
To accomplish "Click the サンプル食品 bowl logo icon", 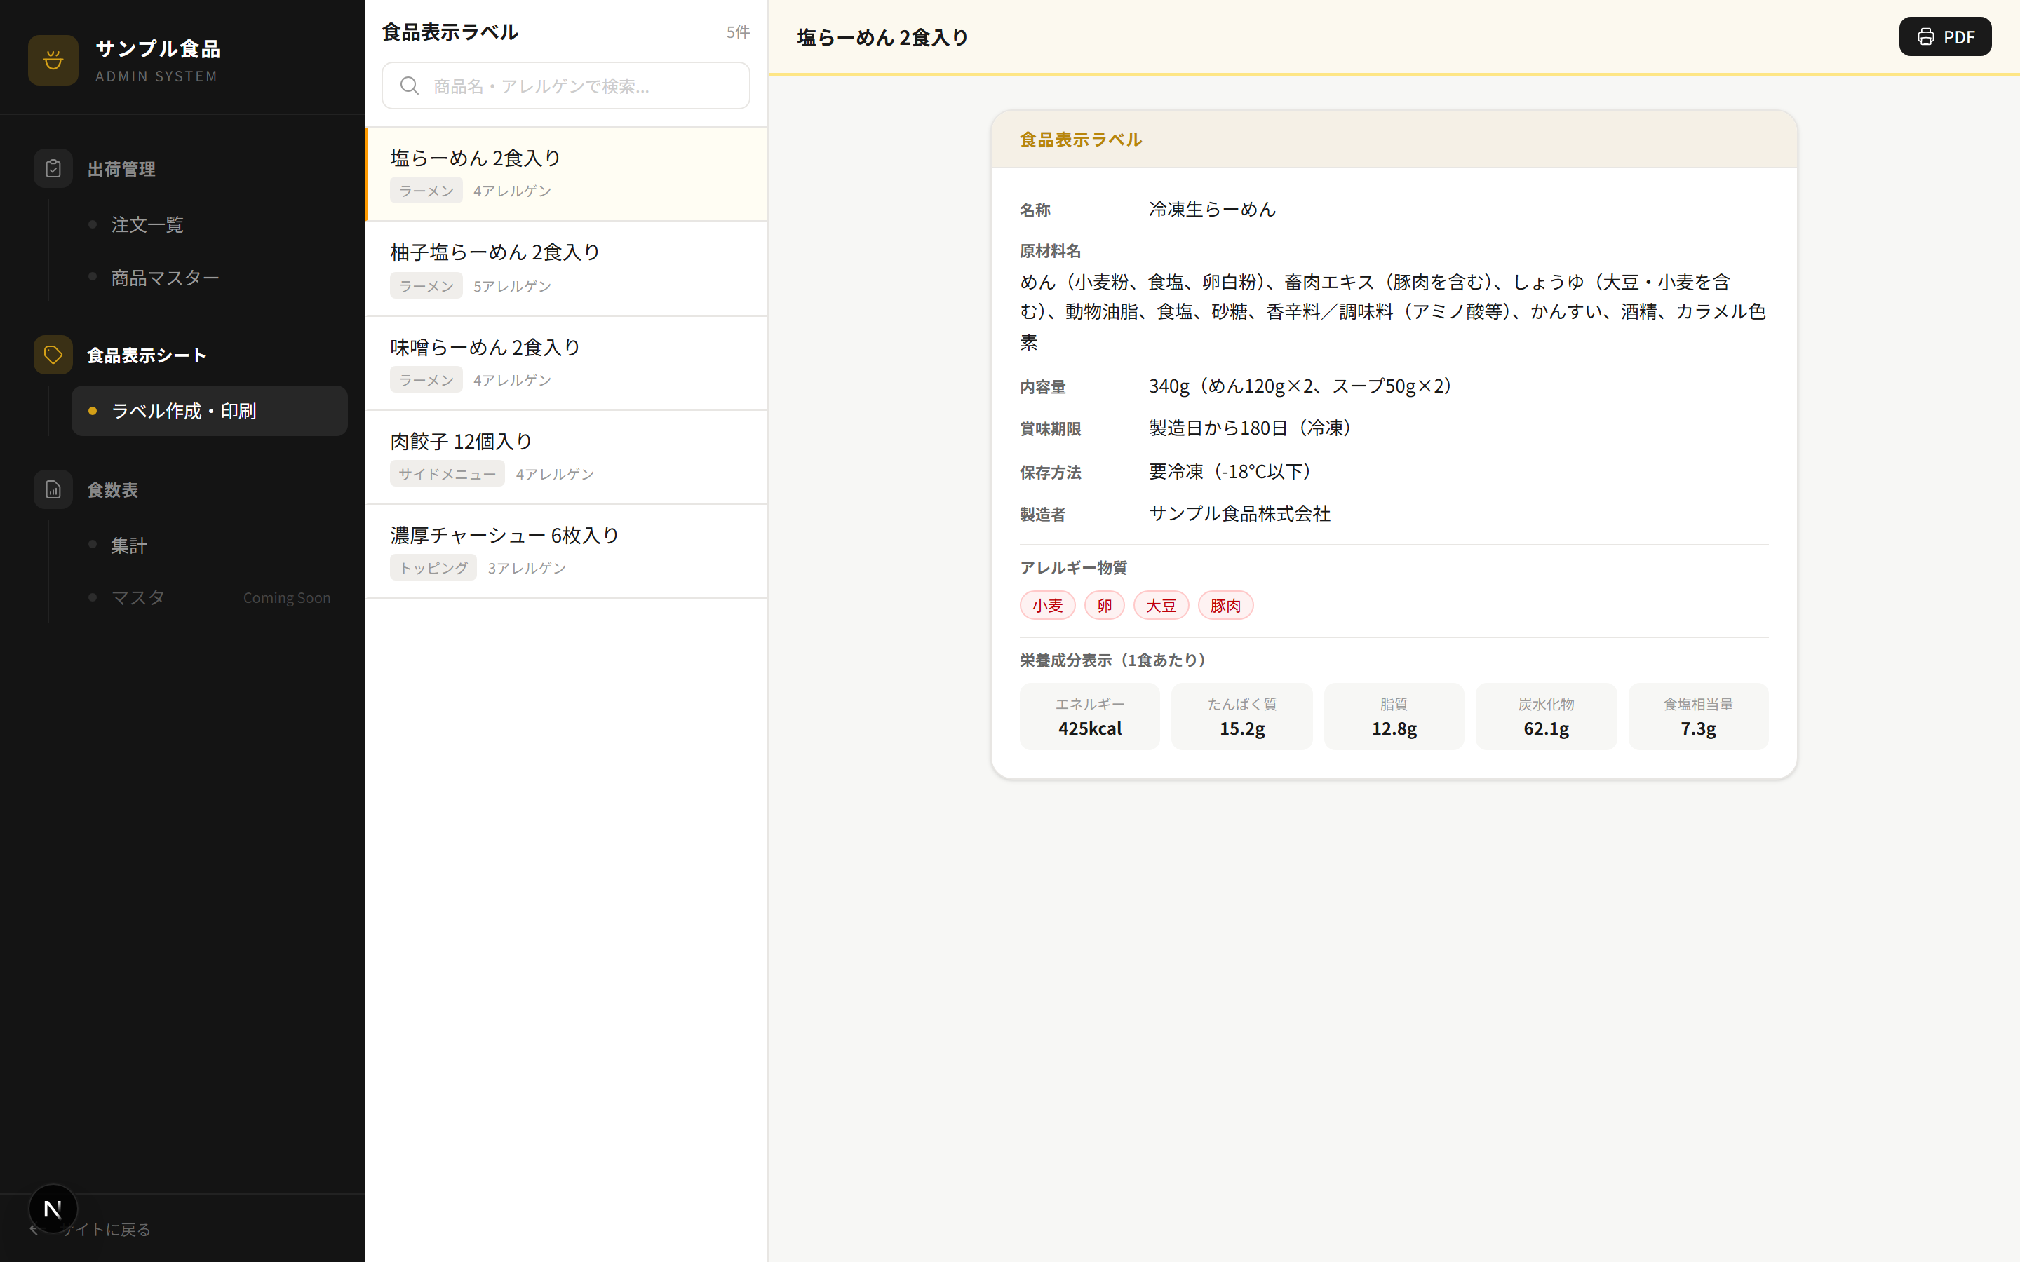I will [x=53, y=60].
